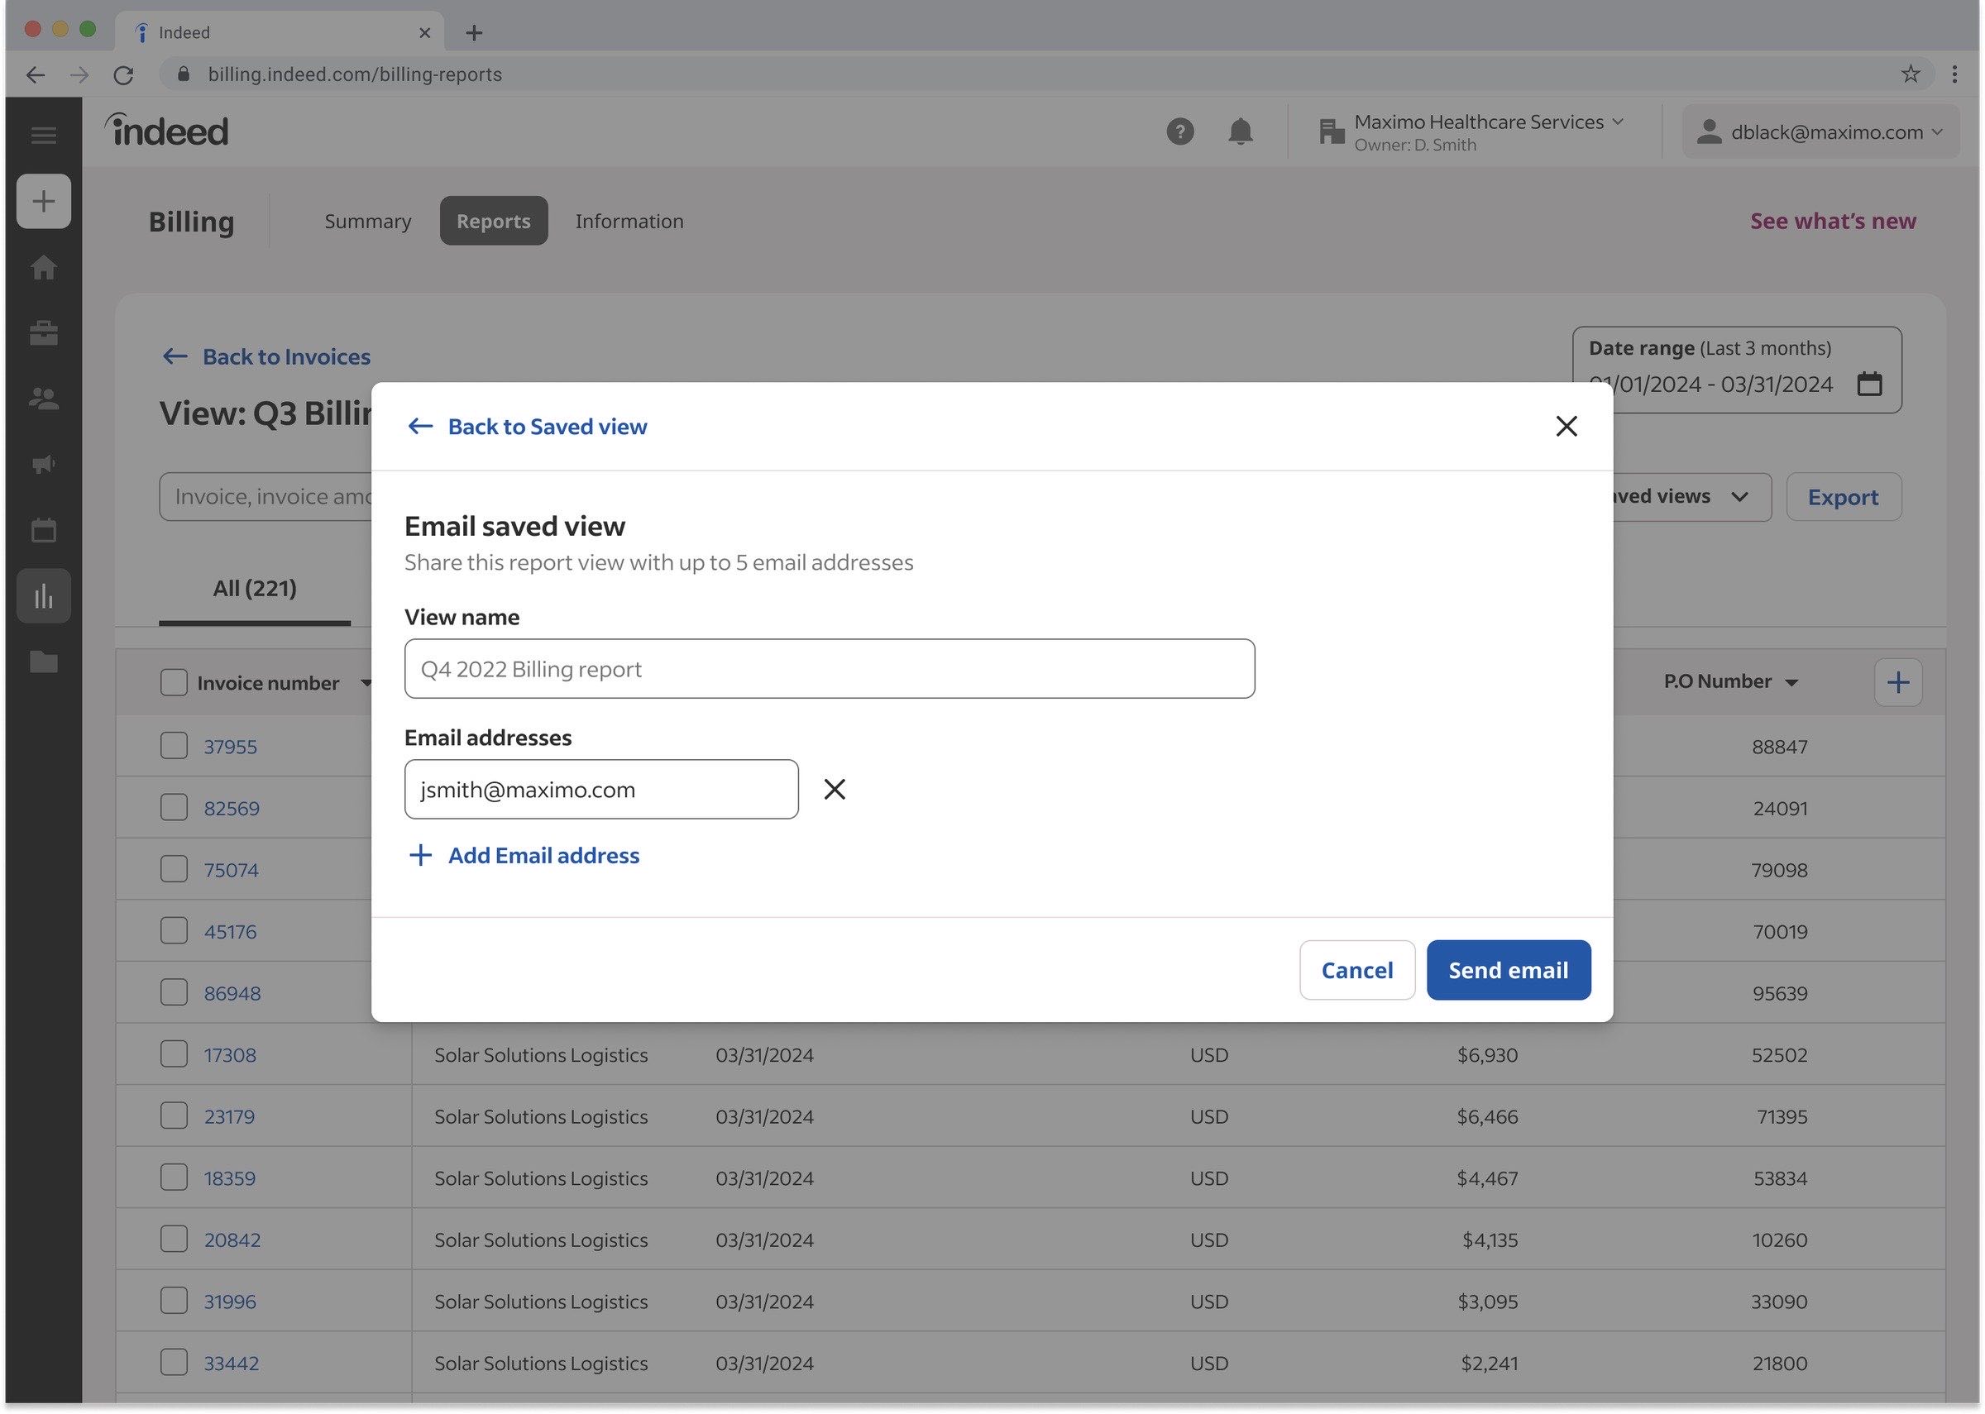Switch to Summary billing tab

pos(367,221)
